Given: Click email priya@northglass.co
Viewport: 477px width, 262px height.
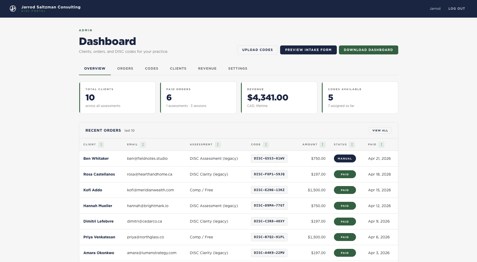Looking at the screenshot, I should 145,237.
